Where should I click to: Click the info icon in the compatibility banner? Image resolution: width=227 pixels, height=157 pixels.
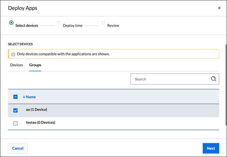click(13, 54)
